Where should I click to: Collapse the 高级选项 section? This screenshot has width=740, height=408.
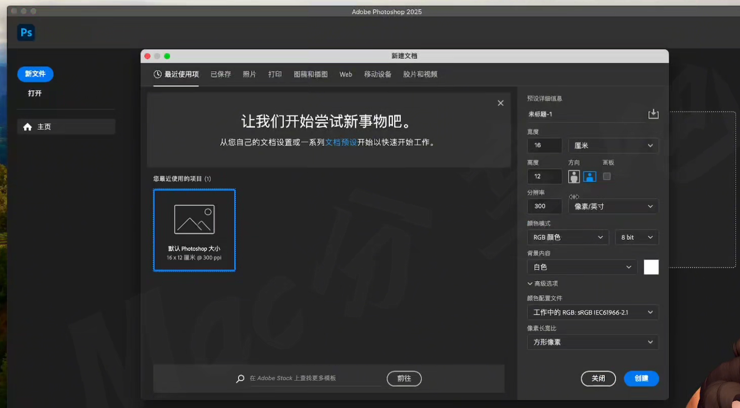pos(543,284)
